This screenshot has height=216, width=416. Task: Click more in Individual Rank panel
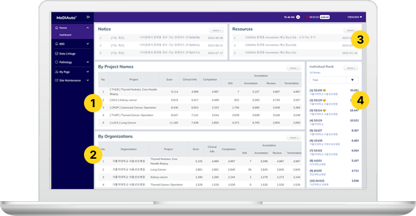point(351,68)
